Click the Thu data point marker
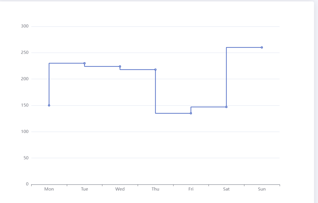Screen dimensions: 318x203 tap(155, 69)
